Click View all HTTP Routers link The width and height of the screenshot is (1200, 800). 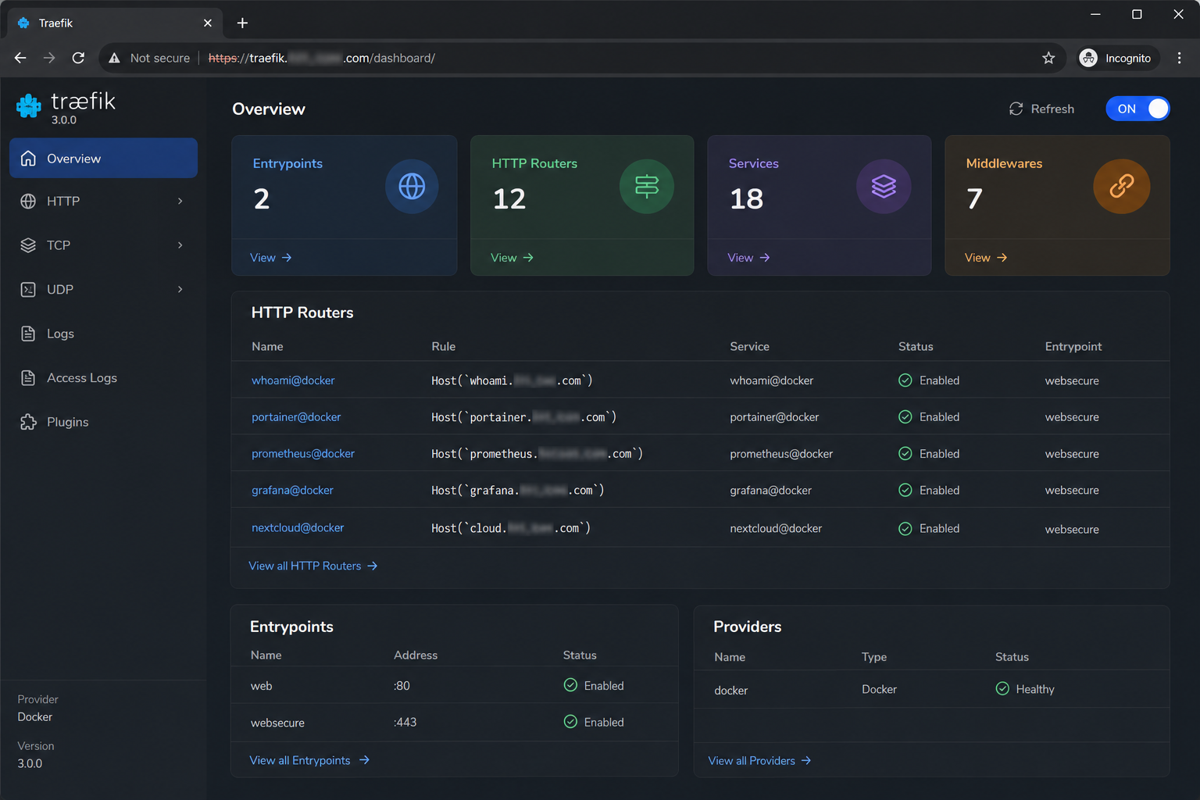pyautogui.click(x=313, y=566)
